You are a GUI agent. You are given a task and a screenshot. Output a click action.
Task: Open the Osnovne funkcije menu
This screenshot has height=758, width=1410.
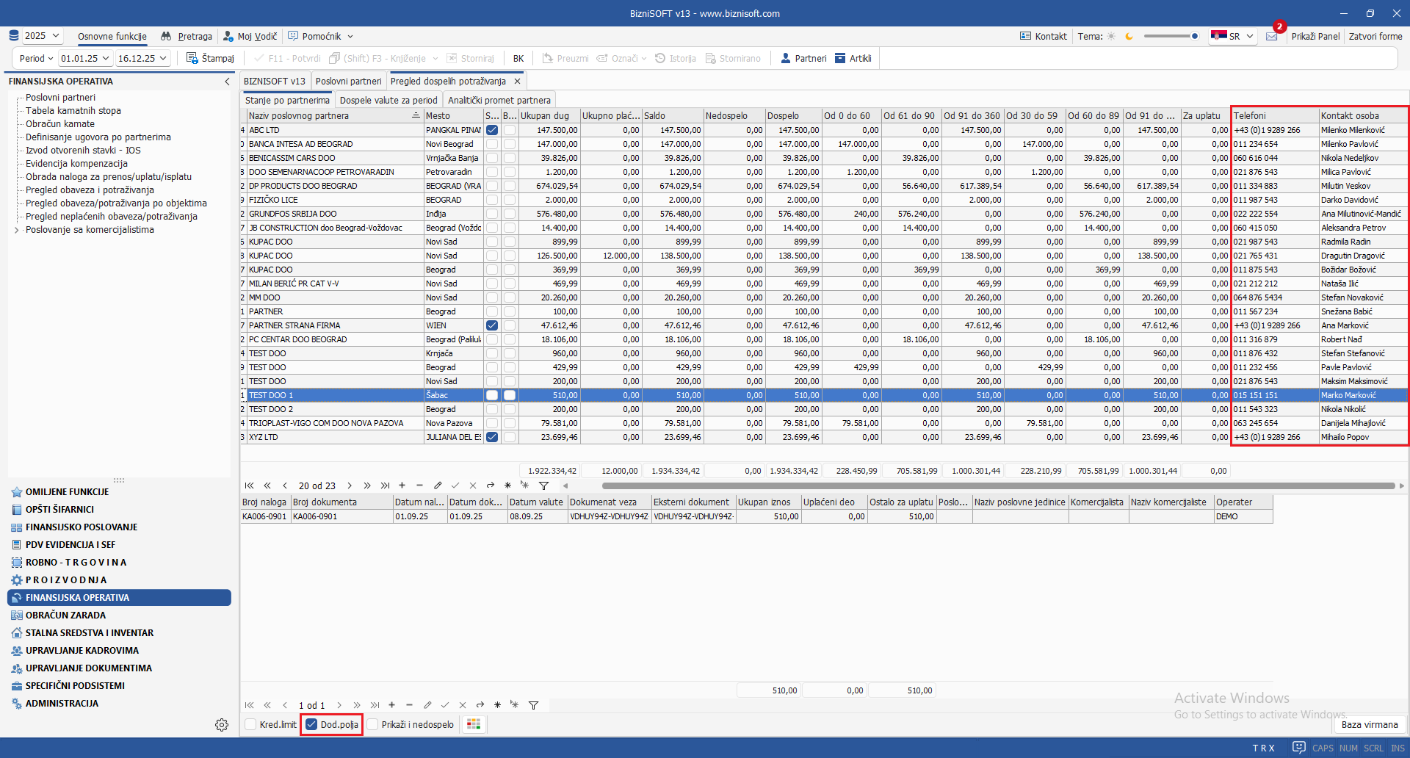click(x=112, y=36)
